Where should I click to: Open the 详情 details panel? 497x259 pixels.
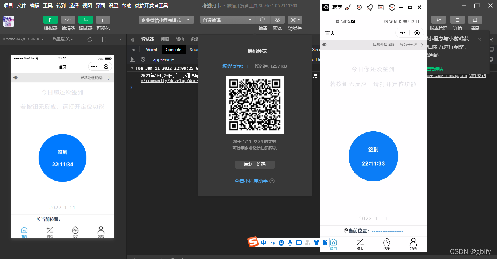pyautogui.click(x=458, y=20)
